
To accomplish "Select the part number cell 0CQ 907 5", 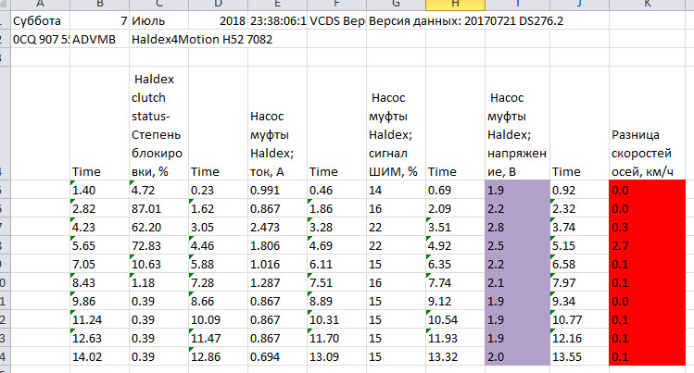I will coord(40,39).
